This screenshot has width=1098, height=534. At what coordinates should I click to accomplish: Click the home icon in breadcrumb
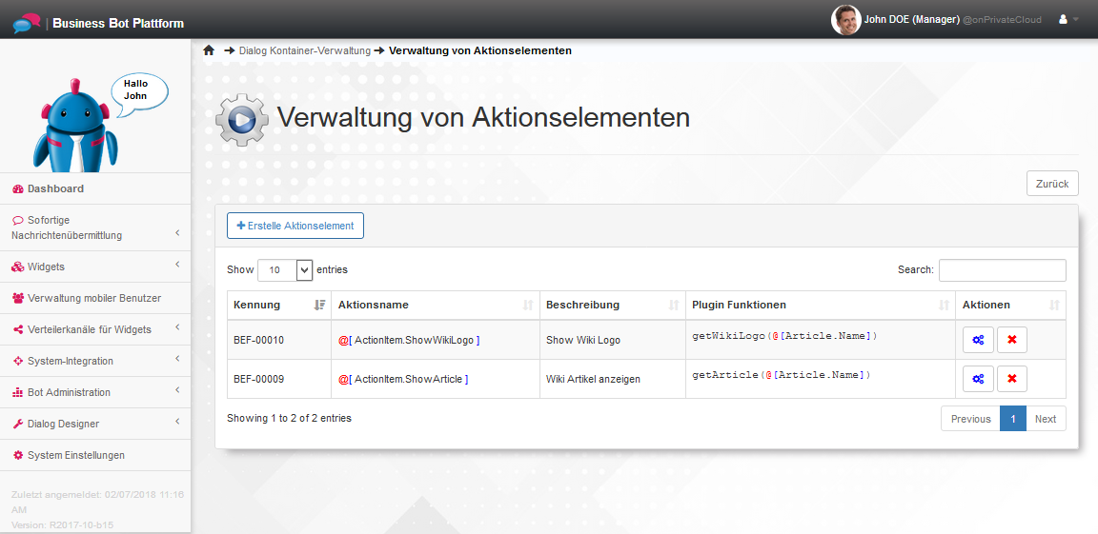coord(209,50)
